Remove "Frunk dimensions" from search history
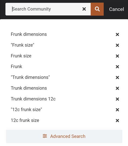Image resolution: width=128 pixels, height=146 pixels. [x=117, y=34]
